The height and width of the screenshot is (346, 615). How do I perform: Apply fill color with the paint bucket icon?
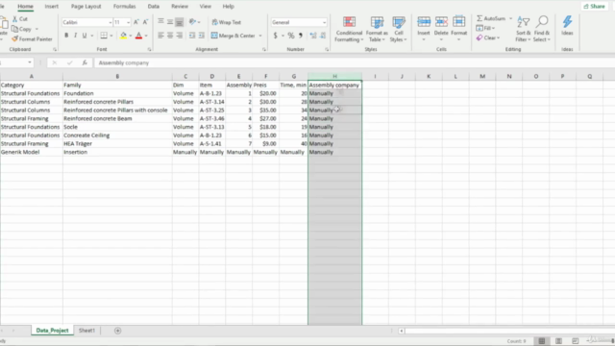[x=124, y=36]
